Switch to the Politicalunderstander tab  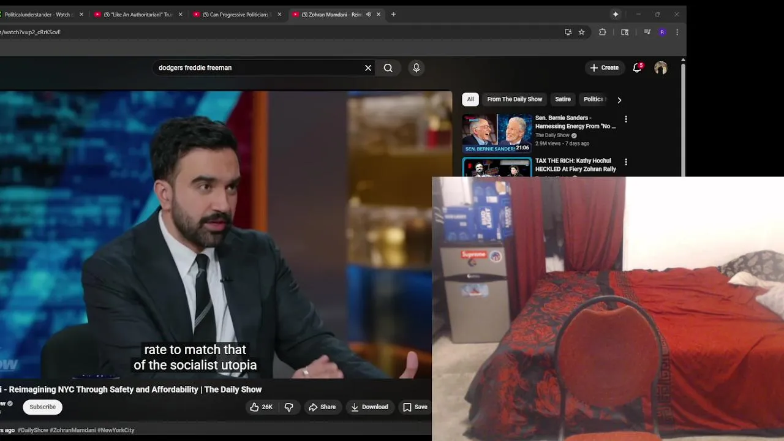point(38,14)
